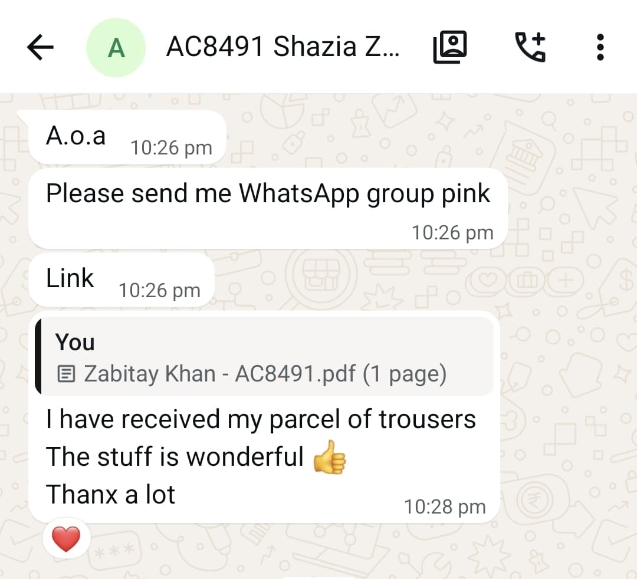Select the WhatsApp group pink message
Viewport: 637px width, 579px height.
click(x=268, y=209)
